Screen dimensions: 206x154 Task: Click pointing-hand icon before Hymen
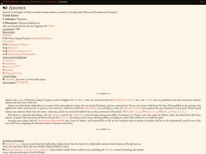103,150
